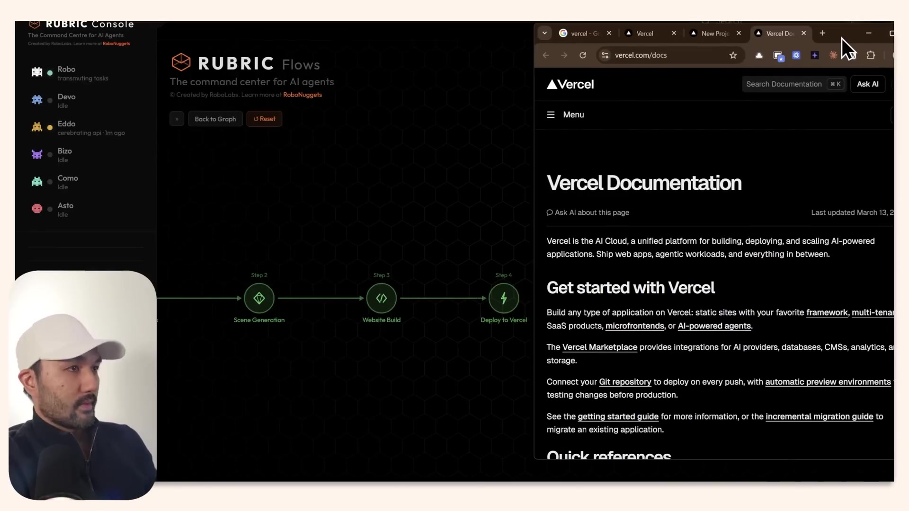Click the Scene Generation step node
The height and width of the screenshot is (511, 909).
pos(259,298)
